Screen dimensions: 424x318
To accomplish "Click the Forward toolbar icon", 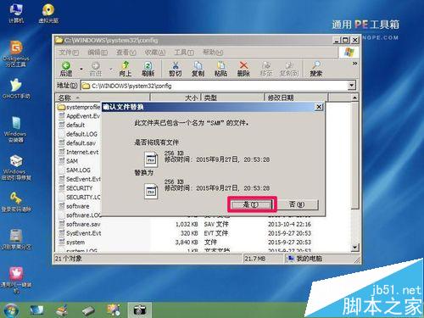I will point(96,69).
